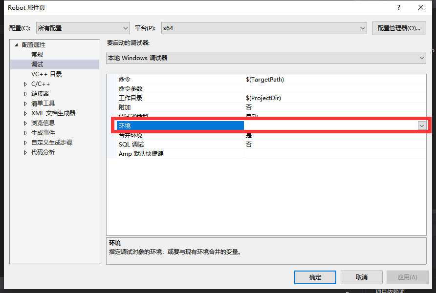This screenshot has height=293, width=436.
Task: Open the 平台 x64 platform dropdown
Action: pyautogui.click(x=264, y=28)
